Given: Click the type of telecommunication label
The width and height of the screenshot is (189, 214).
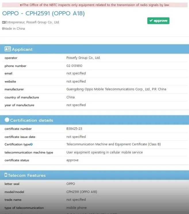Looking at the screenshot, I should (x=24, y=208).
